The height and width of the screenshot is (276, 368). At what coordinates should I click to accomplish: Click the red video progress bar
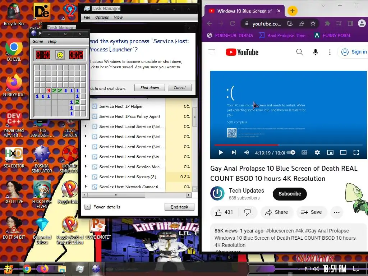247,145
